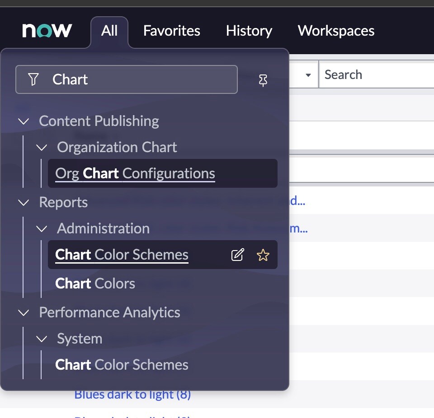Add Chart Color Schemes under Administration to favorites (star)
The height and width of the screenshot is (418, 434).
[263, 255]
